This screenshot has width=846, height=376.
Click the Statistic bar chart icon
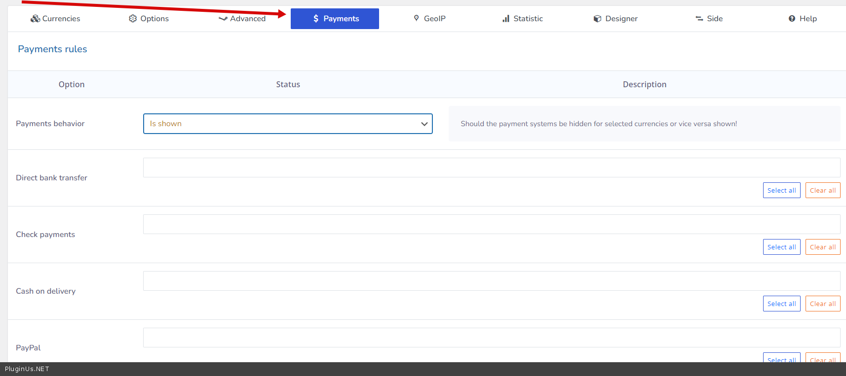click(x=506, y=19)
